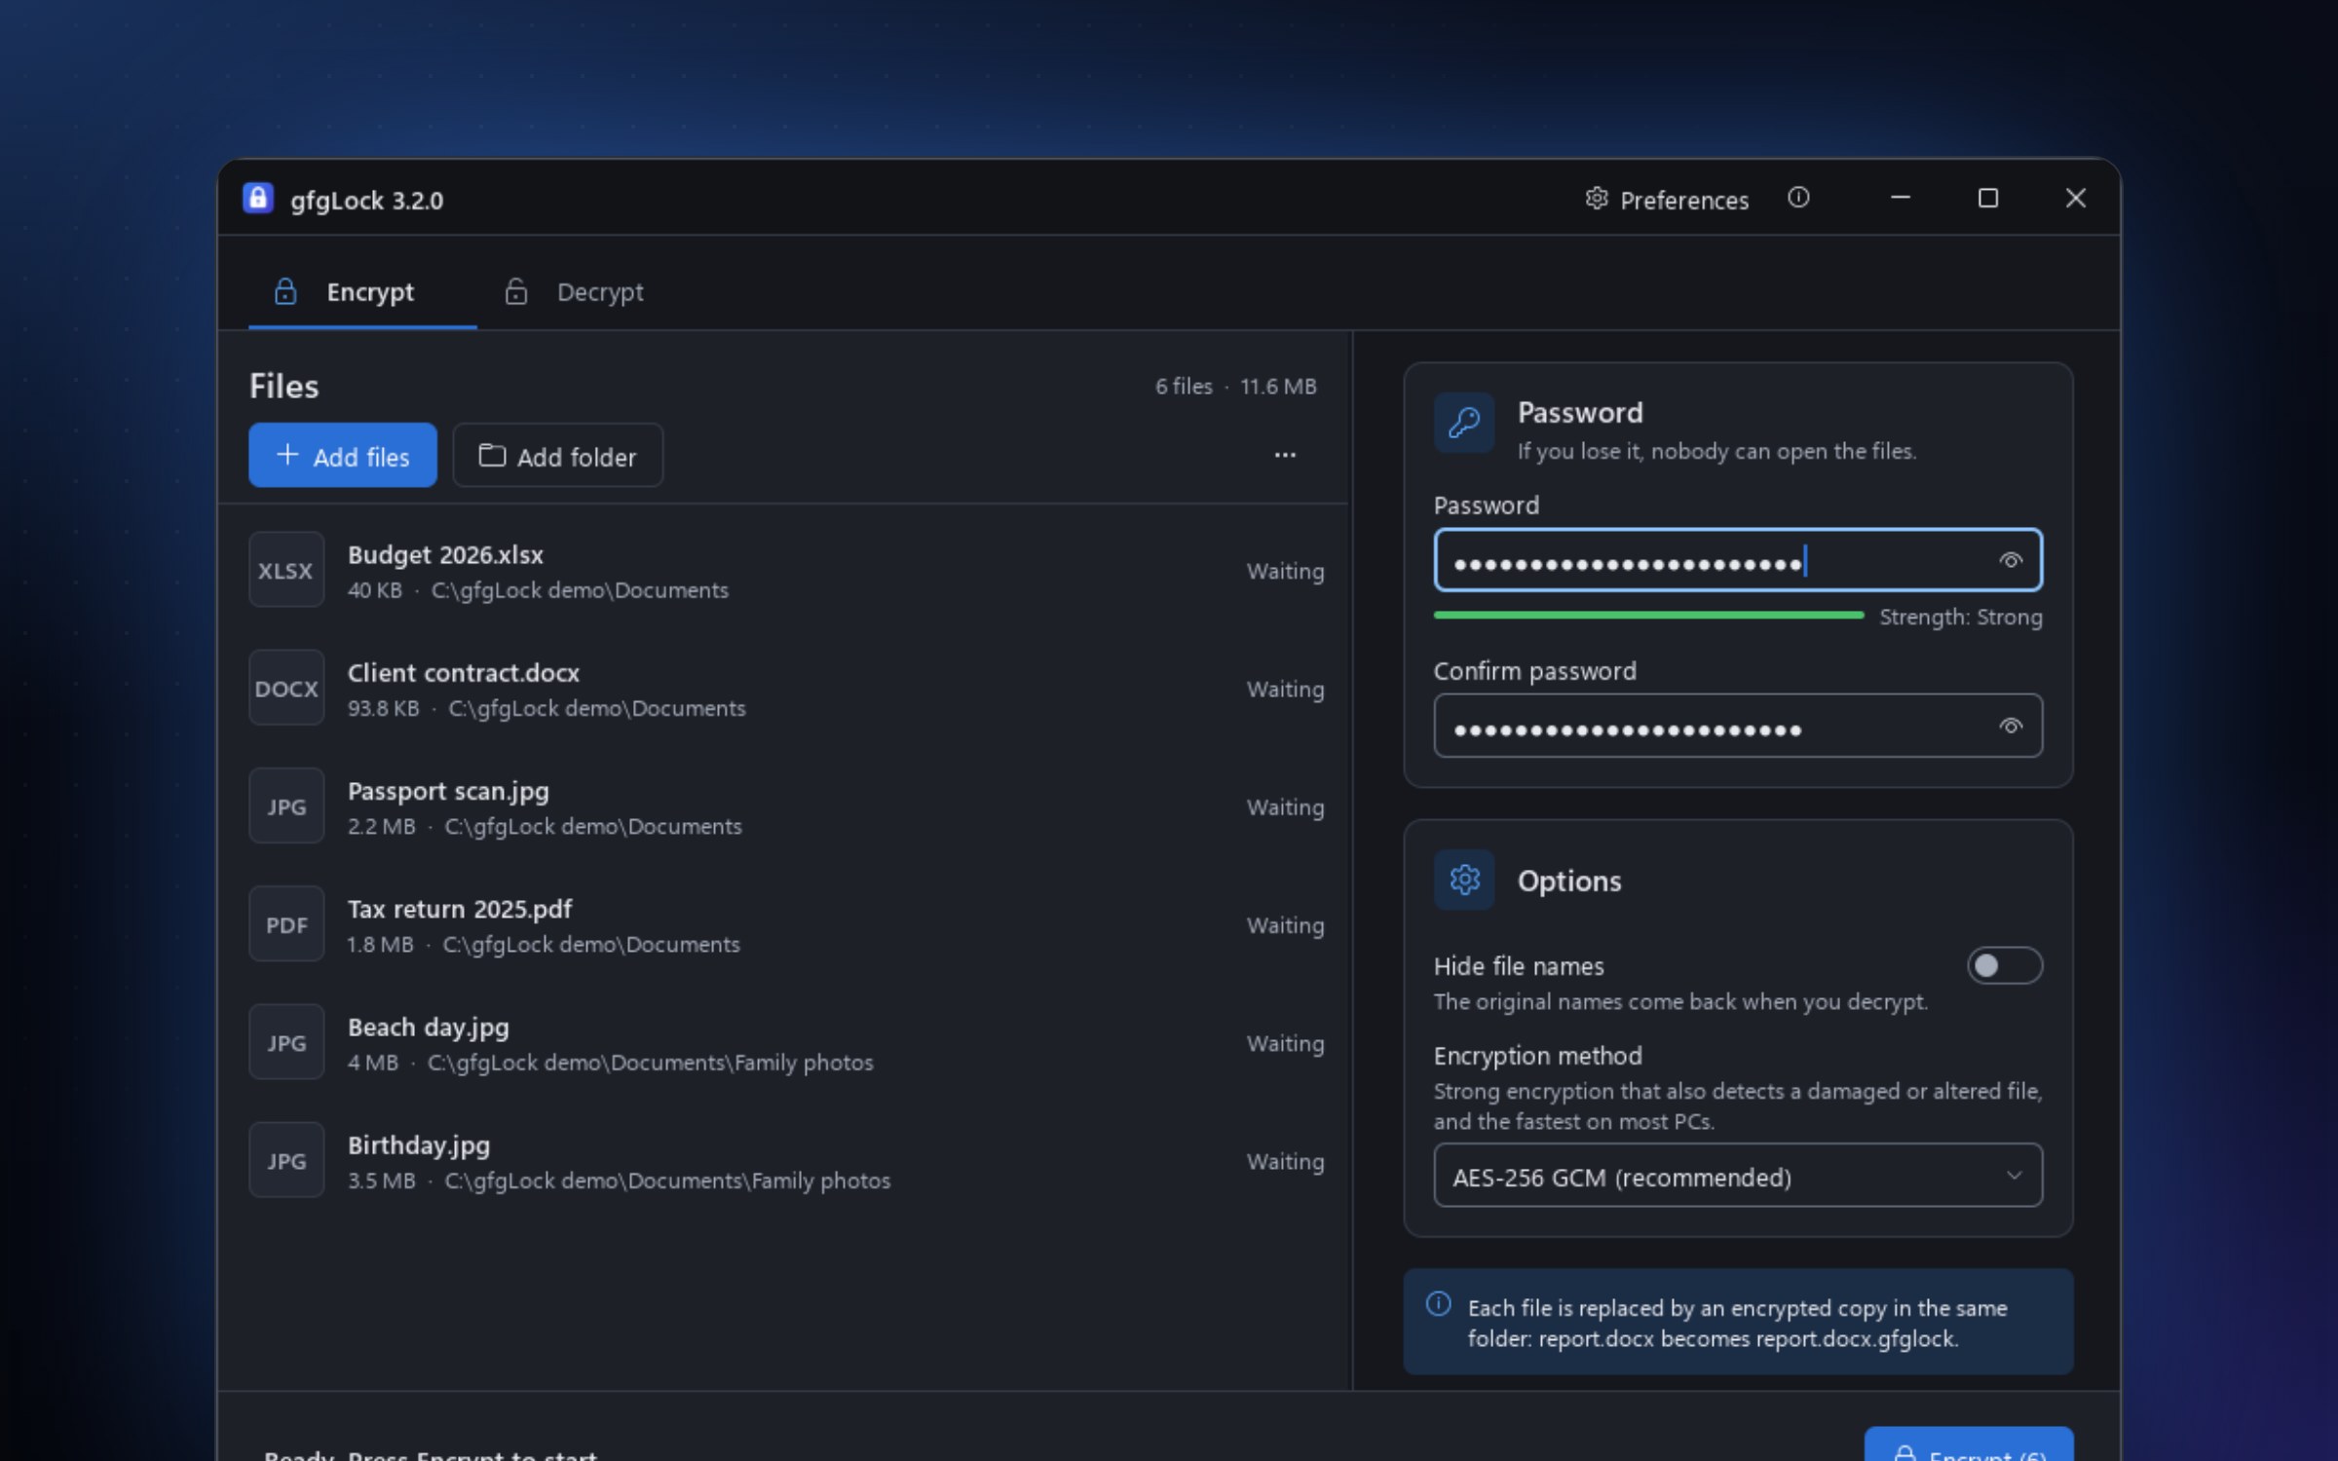
Task: Click the PDF icon for Tax return 2025.pdf
Action: point(286,924)
